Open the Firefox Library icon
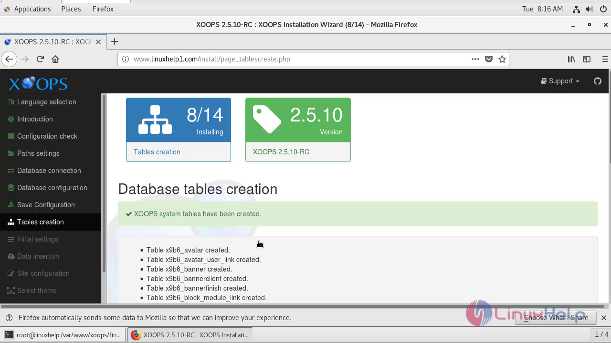 (x=571, y=59)
